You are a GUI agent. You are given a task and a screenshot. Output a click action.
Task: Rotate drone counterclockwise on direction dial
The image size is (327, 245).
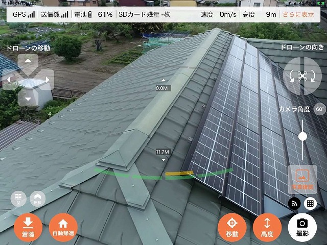coord(292,76)
